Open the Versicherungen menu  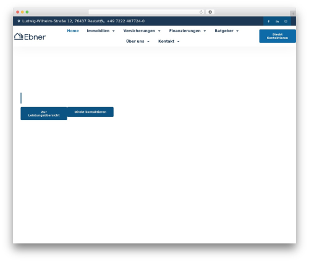pyautogui.click(x=139, y=31)
